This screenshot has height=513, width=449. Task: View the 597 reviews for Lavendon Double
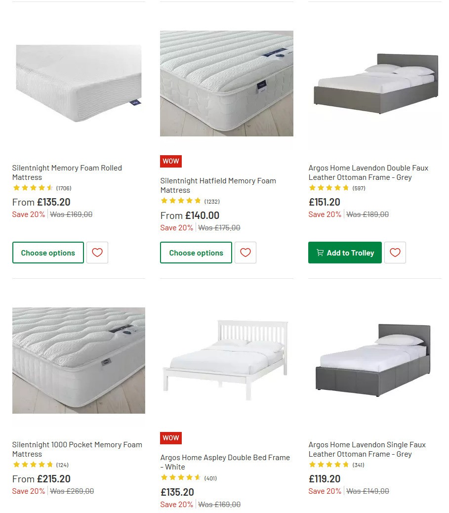(x=359, y=188)
